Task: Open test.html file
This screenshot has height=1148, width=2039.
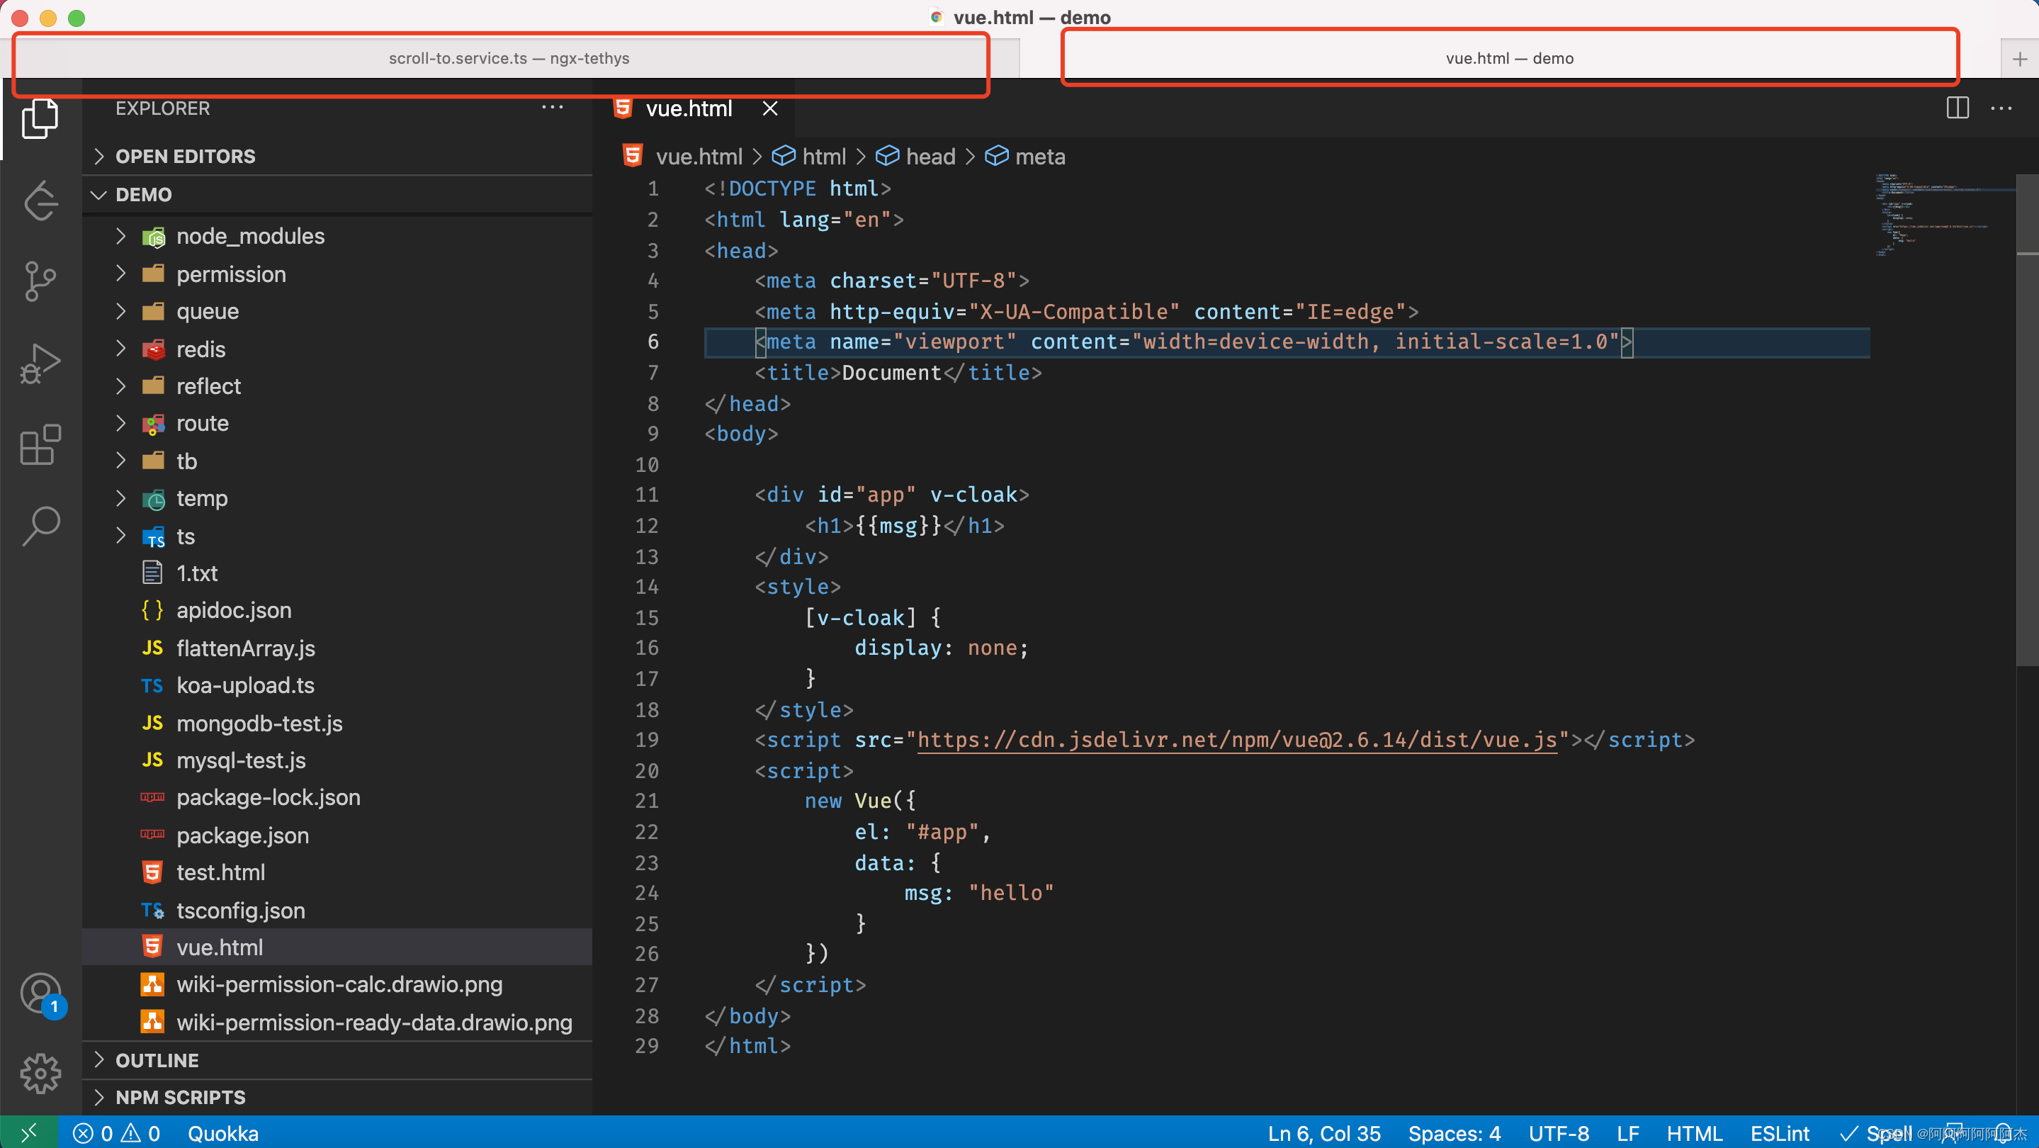Action: tap(337, 872)
